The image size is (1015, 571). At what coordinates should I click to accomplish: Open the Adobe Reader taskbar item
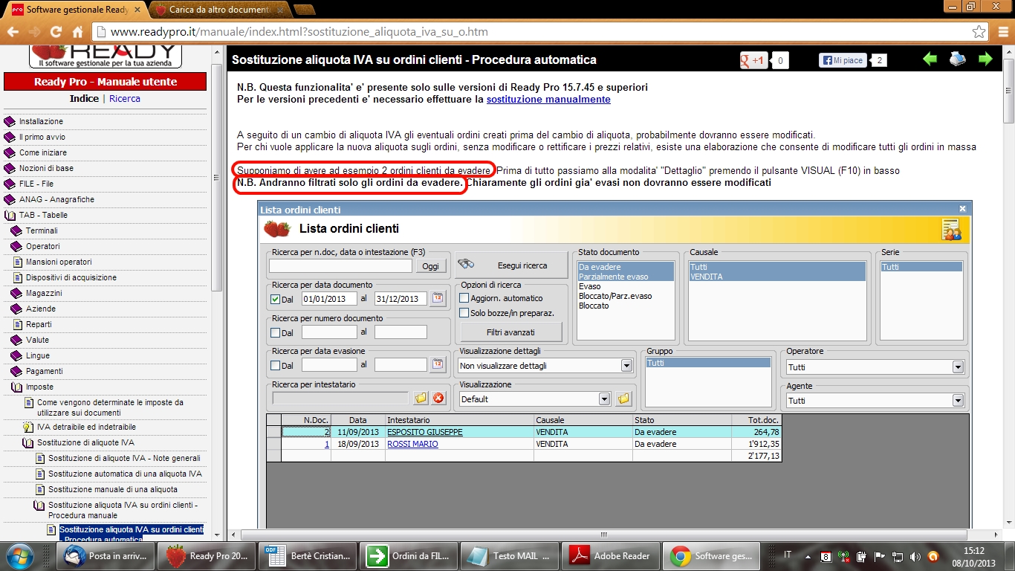[x=611, y=555]
